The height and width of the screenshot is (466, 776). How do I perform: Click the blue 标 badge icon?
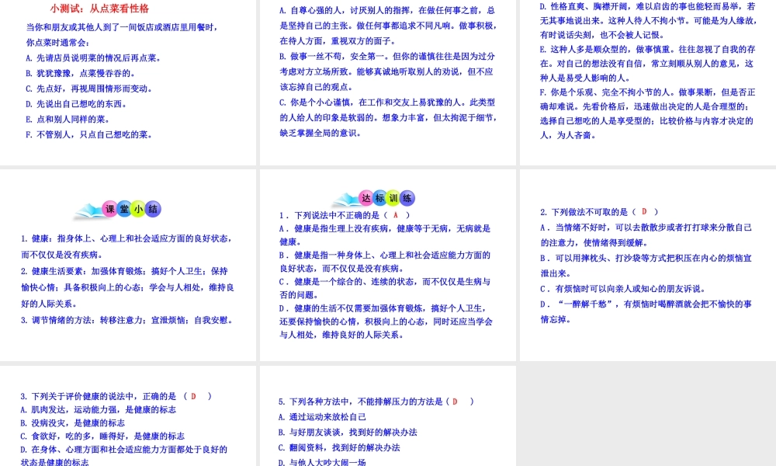[x=379, y=198]
